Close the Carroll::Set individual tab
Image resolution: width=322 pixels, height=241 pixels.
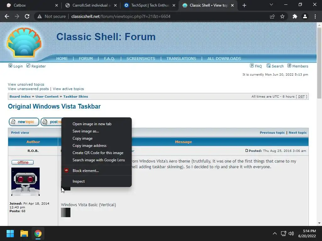click(x=115, y=5)
